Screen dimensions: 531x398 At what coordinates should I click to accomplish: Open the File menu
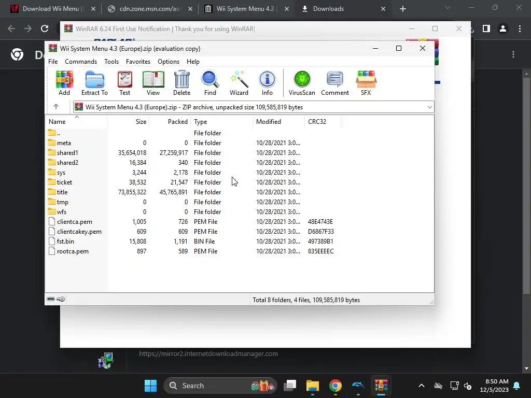[53, 62]
